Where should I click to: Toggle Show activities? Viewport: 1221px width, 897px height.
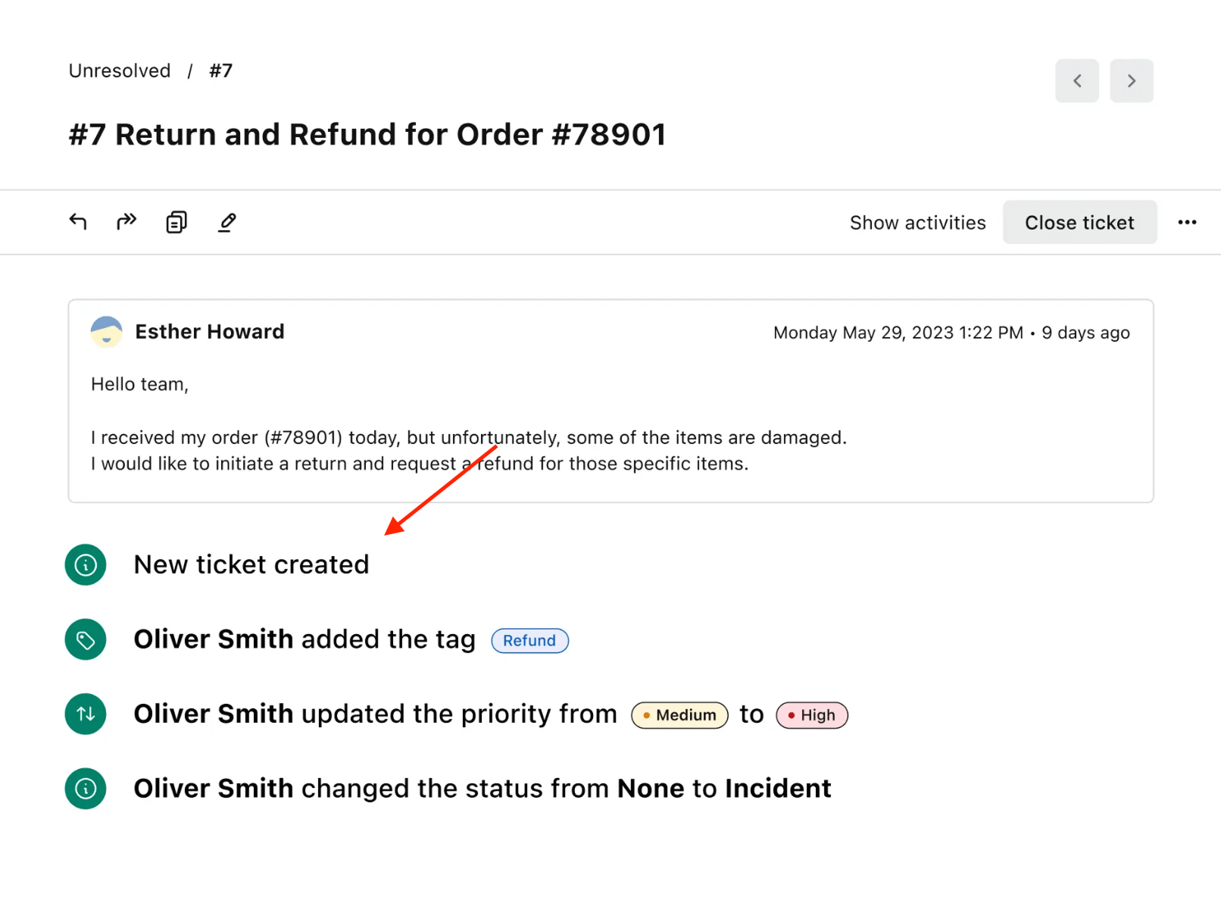point(917,222)
